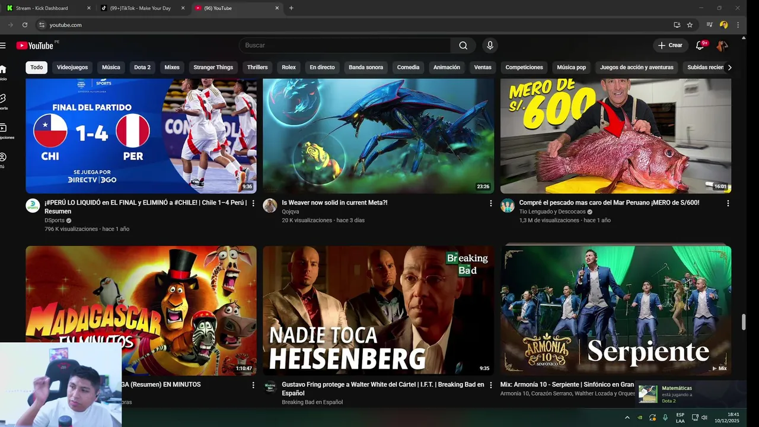The height and width of the screenshot is (427, 759).
Task: Open the Weaver Dota video thumbnail
Action: point(378,136)
